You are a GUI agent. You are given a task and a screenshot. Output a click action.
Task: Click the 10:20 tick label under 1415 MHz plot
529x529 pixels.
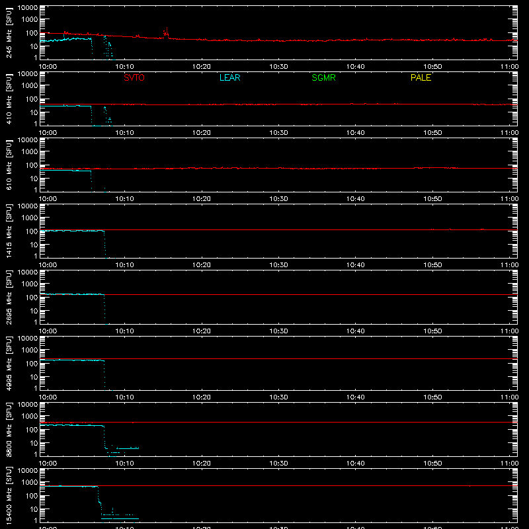[202, 265]
